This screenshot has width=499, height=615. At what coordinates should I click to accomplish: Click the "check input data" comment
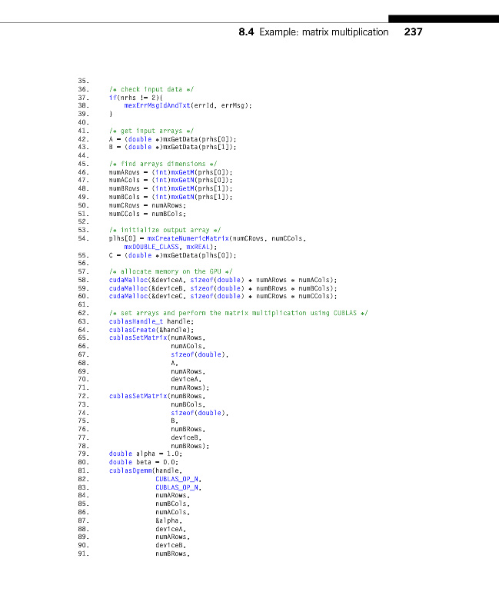pyautogui.click(x=151, y=89)
